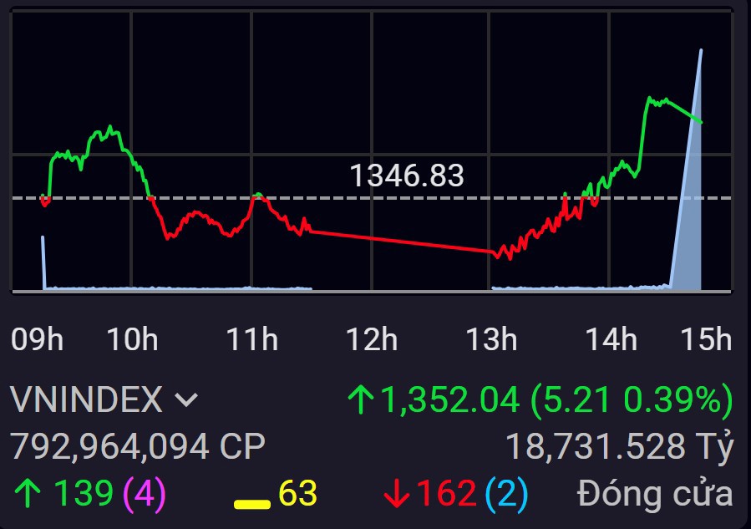Click the VNINDEX index name
Screen dimensions: 751x529
pyautogui.click(x=87, y=399)
